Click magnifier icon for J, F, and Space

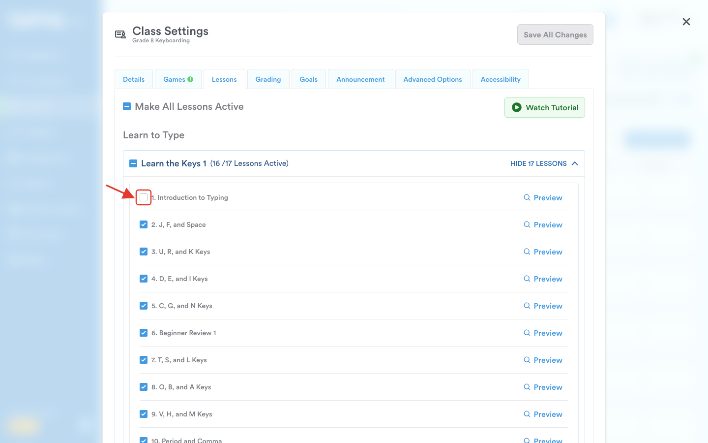[x=527, y=224]
